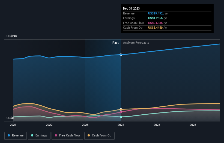Screen dimensions: 224x143
Task: Click the 2021 x-axis label
Action: coord(13,125)
